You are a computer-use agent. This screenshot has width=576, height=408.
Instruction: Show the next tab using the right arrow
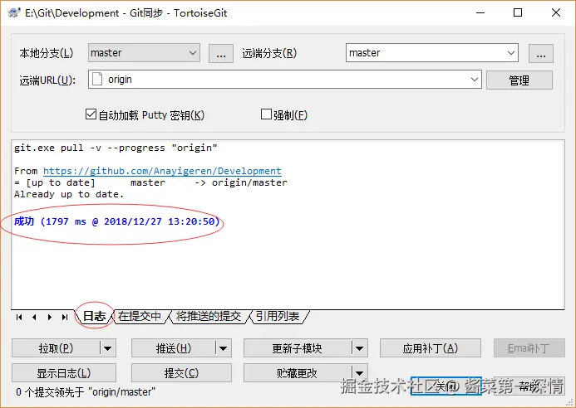[x=50, y=317]
